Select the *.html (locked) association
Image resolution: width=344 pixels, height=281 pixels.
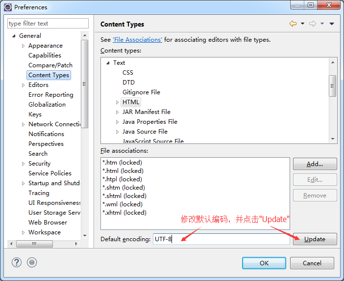coord(123,171)
